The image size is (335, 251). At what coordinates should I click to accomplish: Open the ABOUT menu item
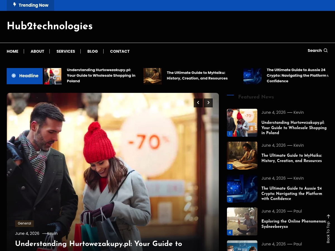[37, 51]
